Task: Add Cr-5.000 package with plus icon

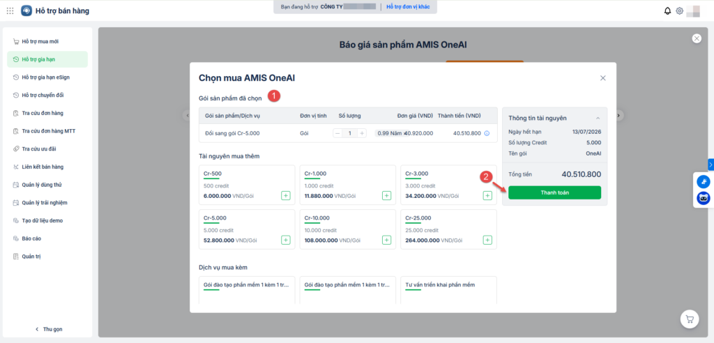Action: tap(285, 240)
